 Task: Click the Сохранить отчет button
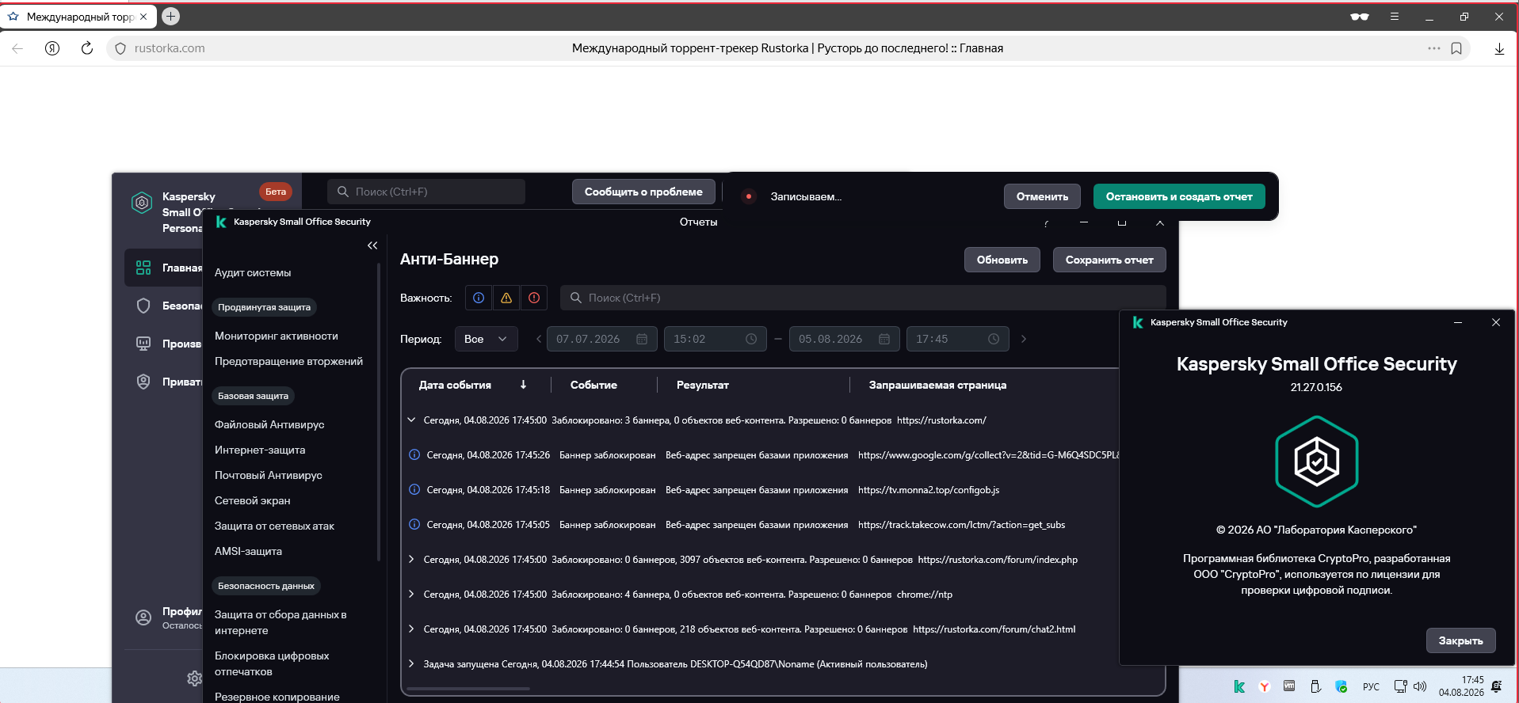coord(1109,260)
